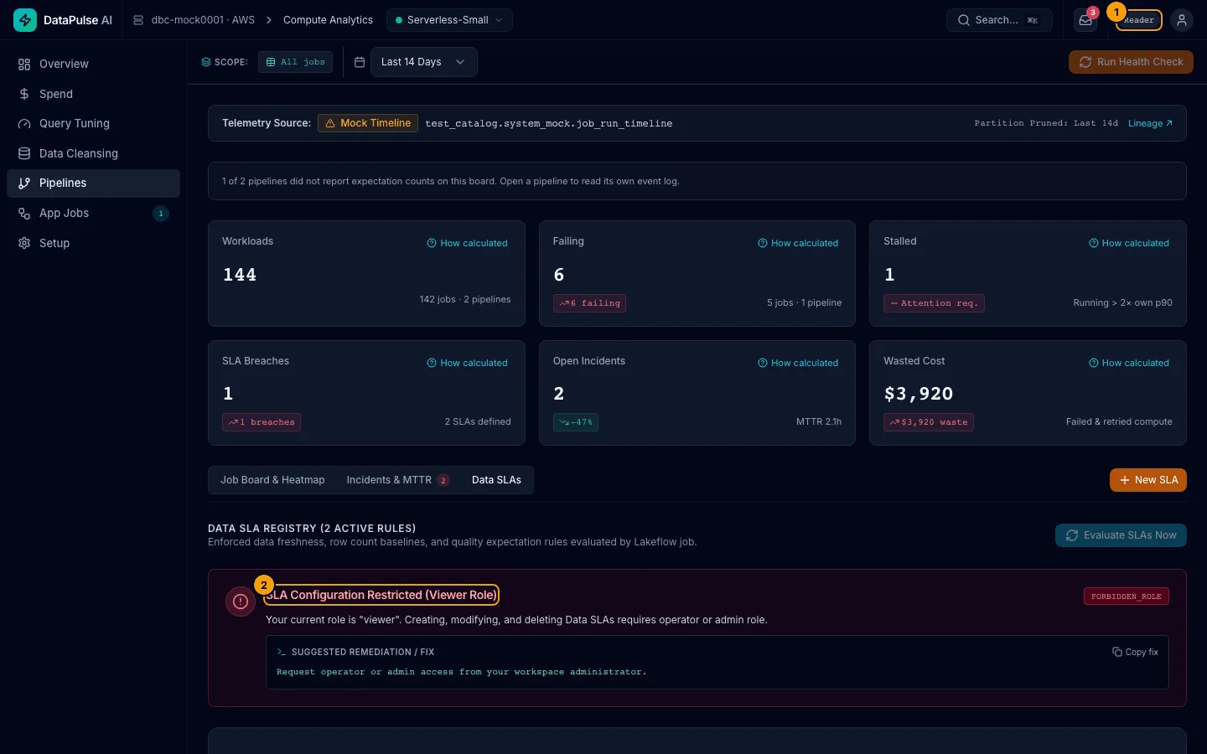1207x754 pixels.
Task: Open the All jobs scope selector
Action: [x=295, y=62]
